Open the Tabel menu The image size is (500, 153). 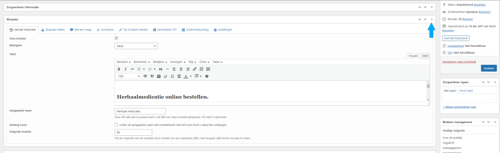[x=217, y=62]
